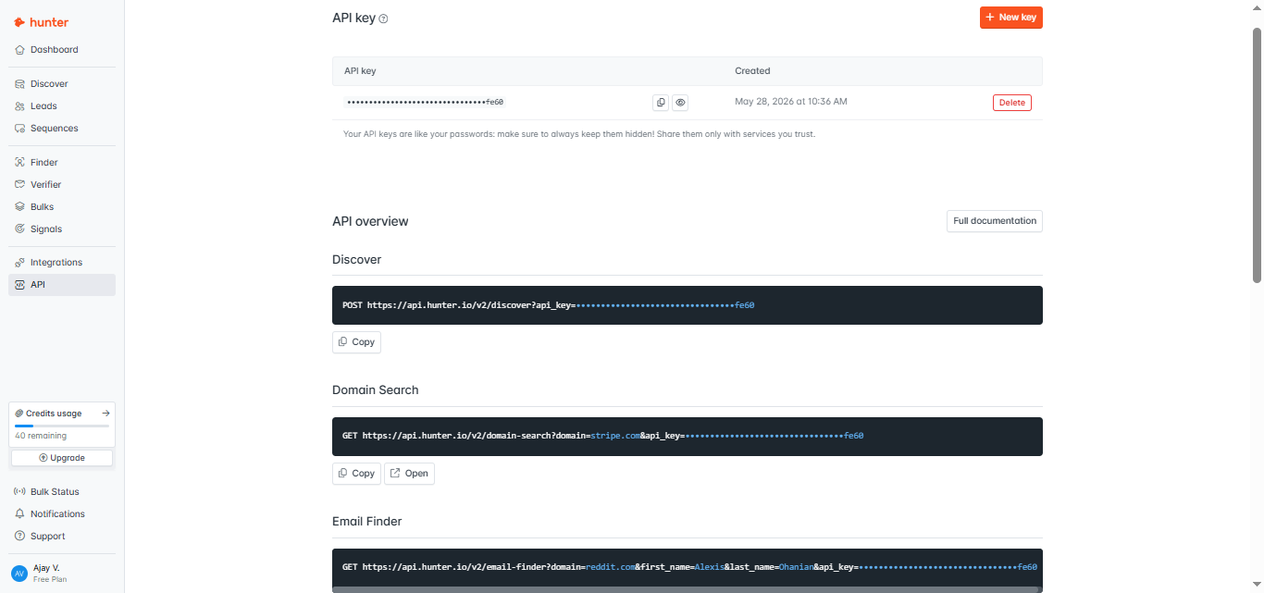Click the Sequences icon
The height and width of the screenshot is (593, 1264).
[20, 129]
